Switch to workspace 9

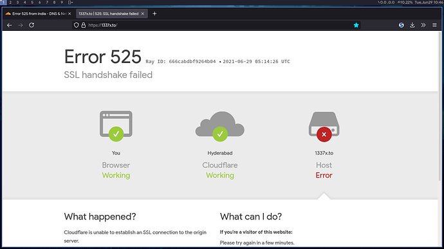[x=62, y=3]
